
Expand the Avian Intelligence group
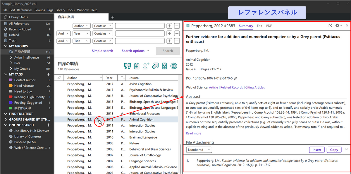point(11,57)
